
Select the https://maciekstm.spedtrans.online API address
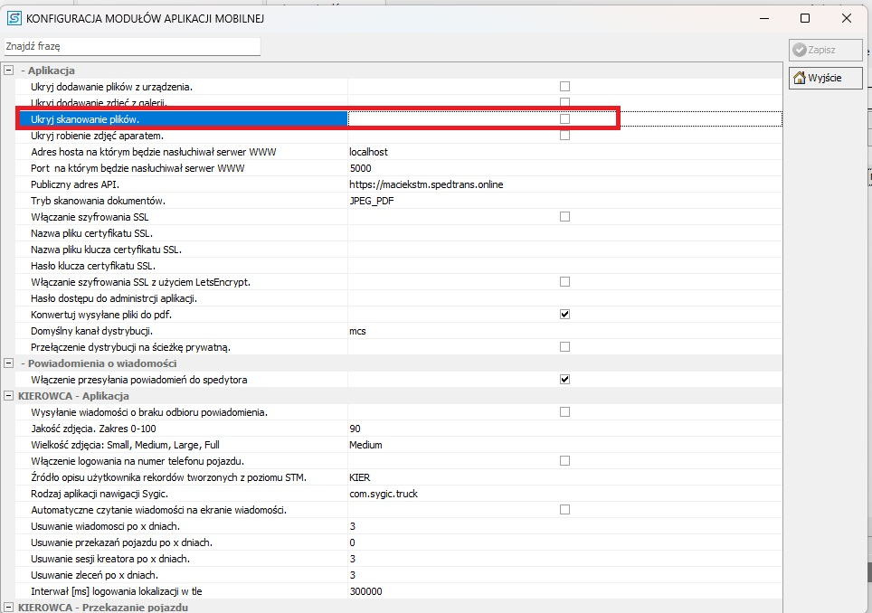point(426,184)
